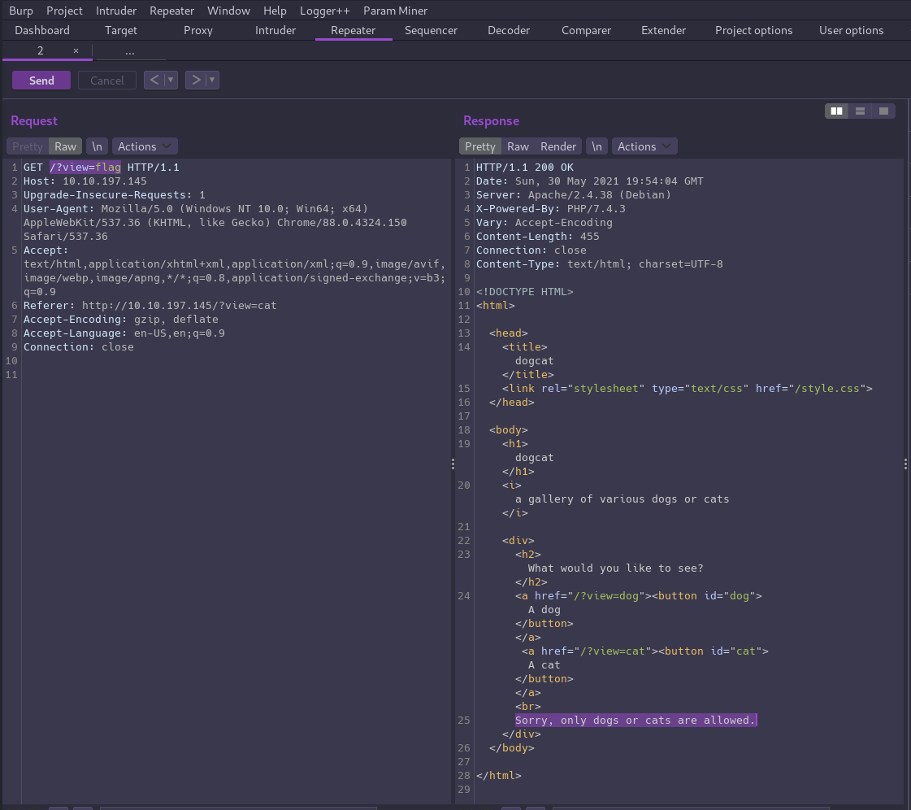
Task: Click the divider handle between Request and Response
Action: (453, 464)
